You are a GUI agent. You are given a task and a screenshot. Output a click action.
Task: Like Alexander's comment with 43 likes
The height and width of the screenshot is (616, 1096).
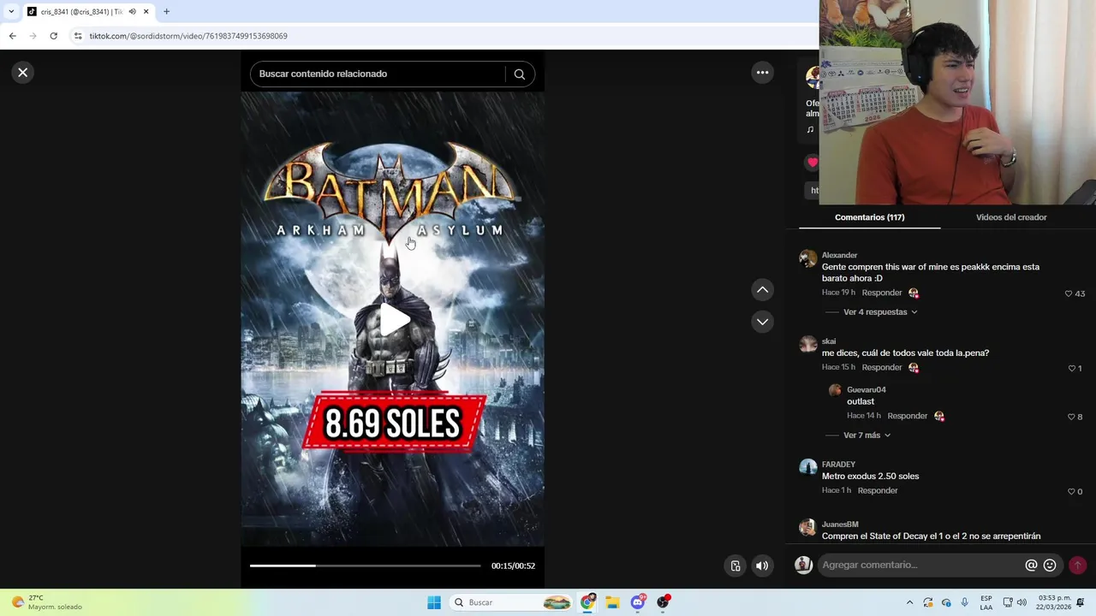pos(1069,293)
